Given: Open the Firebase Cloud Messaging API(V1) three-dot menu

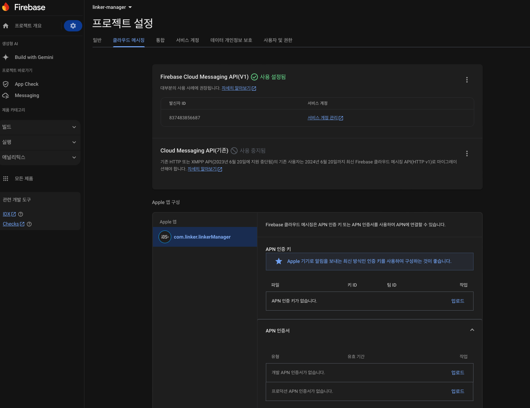Looking at the screenshot, I should (x=467, y=80).
